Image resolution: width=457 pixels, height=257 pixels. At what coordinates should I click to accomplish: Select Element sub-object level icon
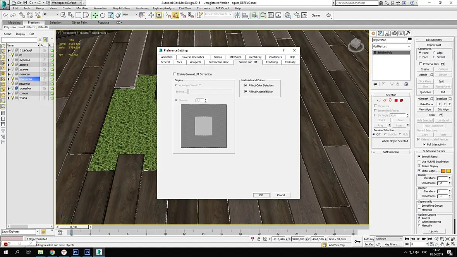(402, 100)
